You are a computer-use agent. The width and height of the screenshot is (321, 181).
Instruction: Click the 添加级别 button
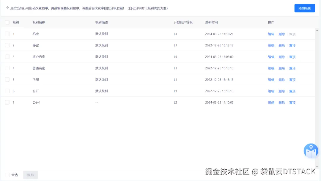[304, 8]
